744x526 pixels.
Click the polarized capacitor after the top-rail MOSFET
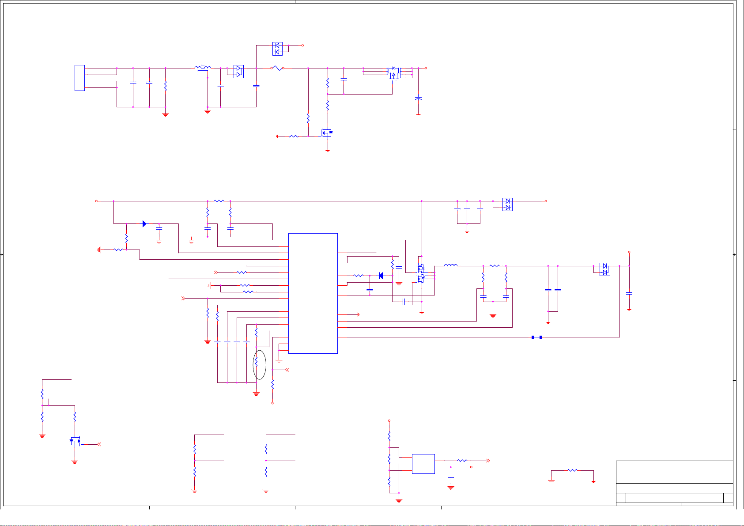tap(418, 98)
